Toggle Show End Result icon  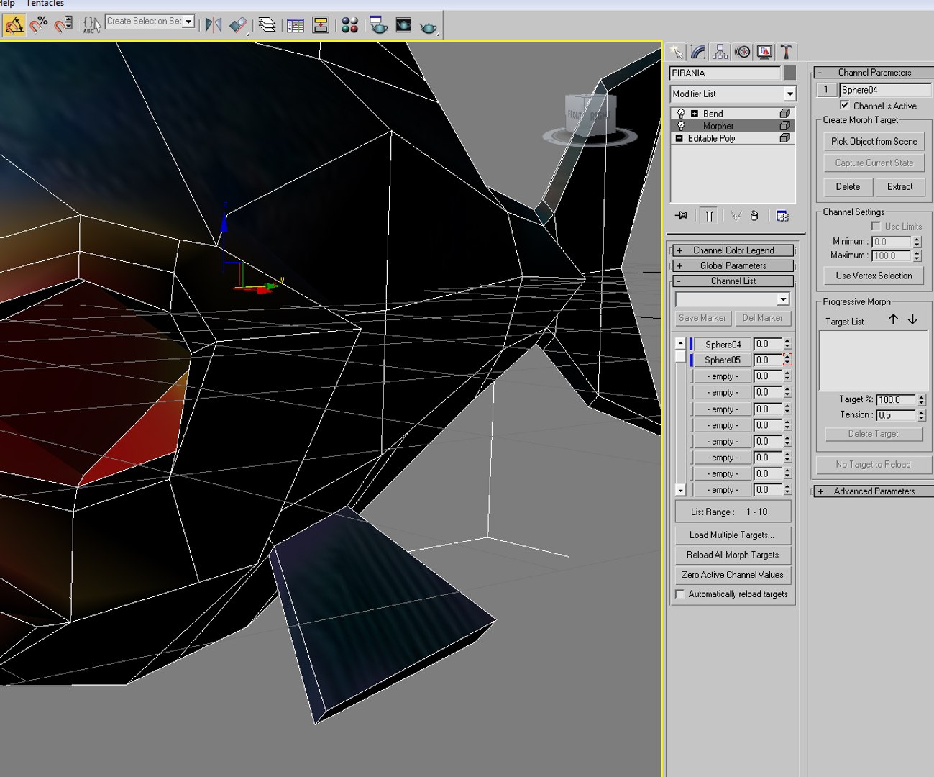[x=709, y=216]
